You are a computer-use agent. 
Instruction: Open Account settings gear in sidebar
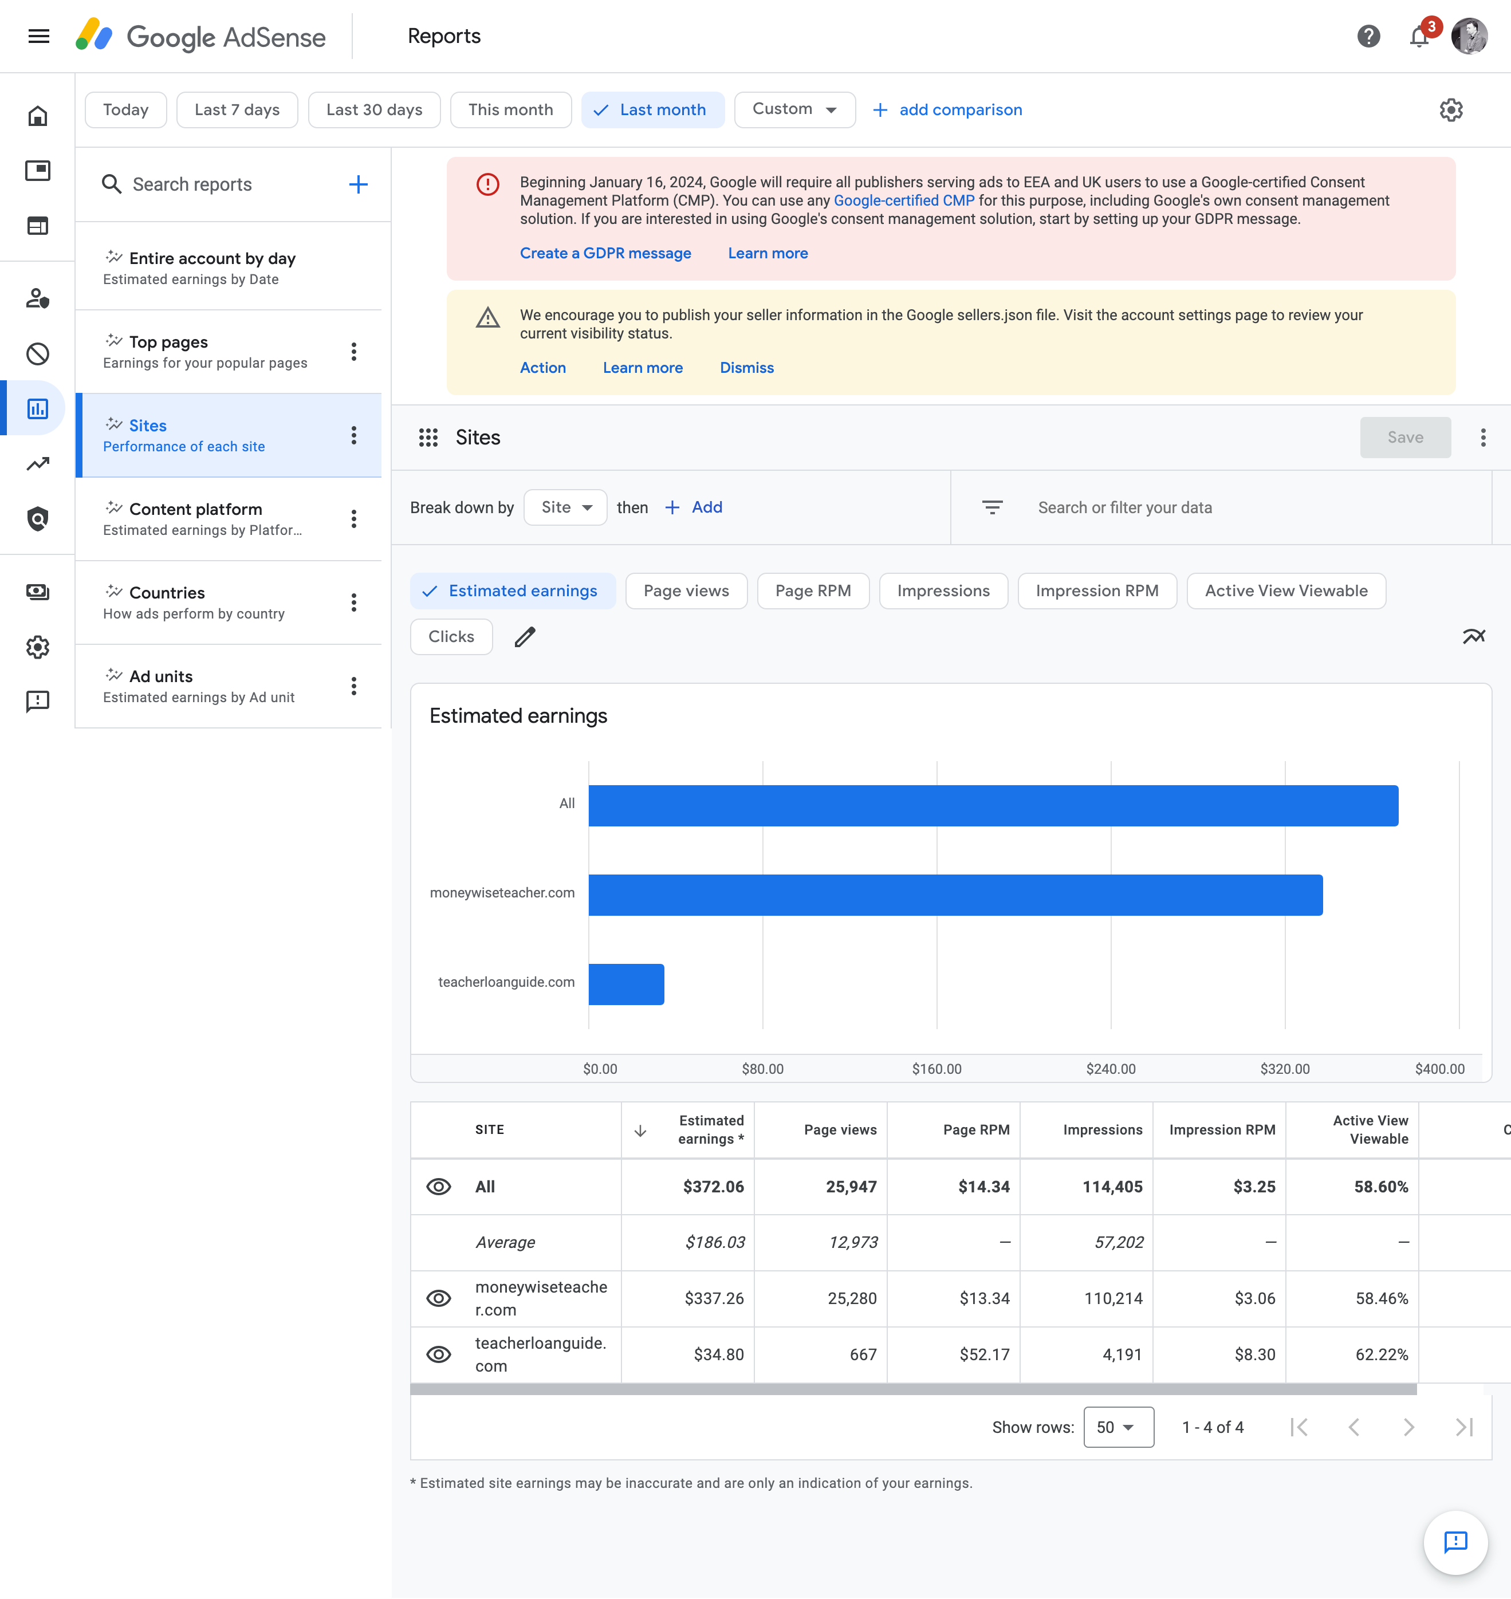(38, 647)
